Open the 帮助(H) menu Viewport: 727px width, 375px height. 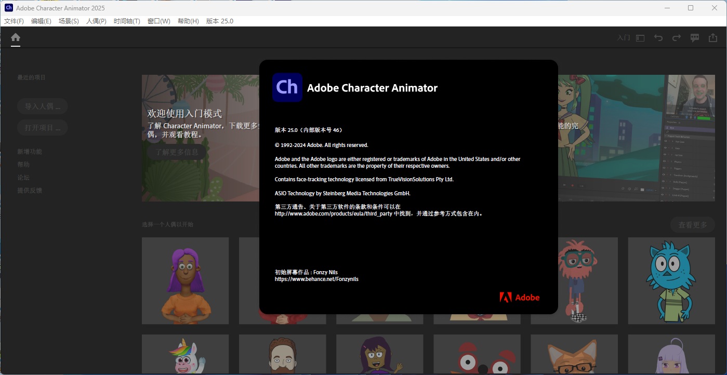(x=188, y=21)
